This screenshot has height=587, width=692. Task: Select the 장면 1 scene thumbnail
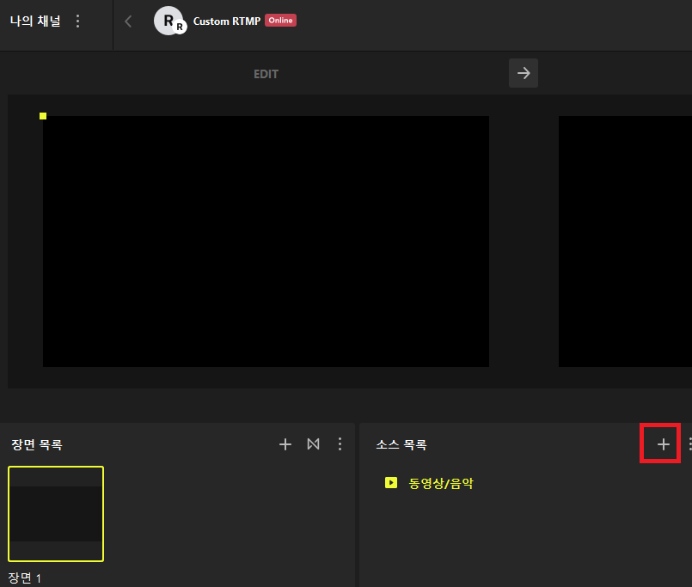click(56, 514)
